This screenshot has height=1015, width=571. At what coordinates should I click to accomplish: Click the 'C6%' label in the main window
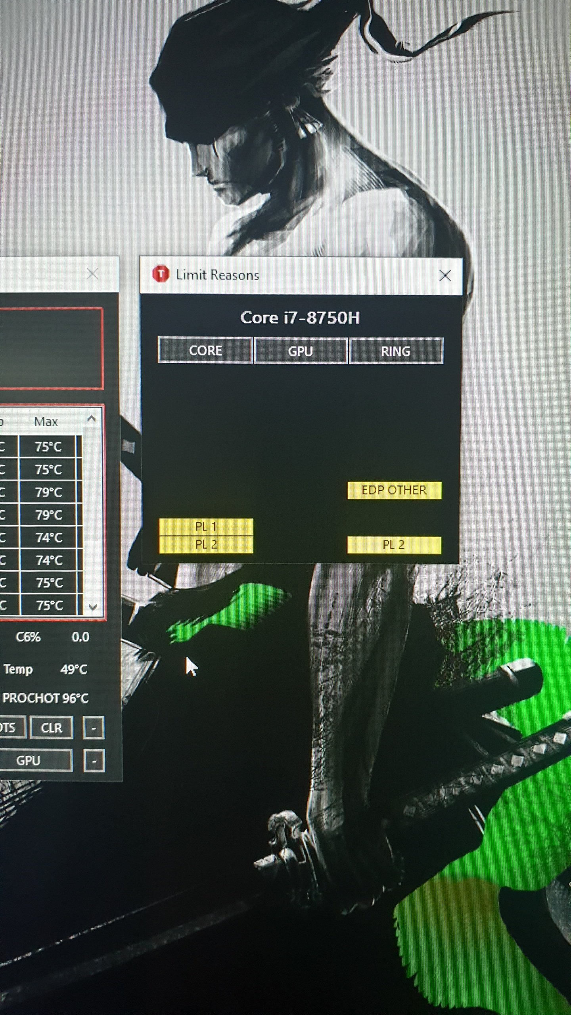pos(28,637)
